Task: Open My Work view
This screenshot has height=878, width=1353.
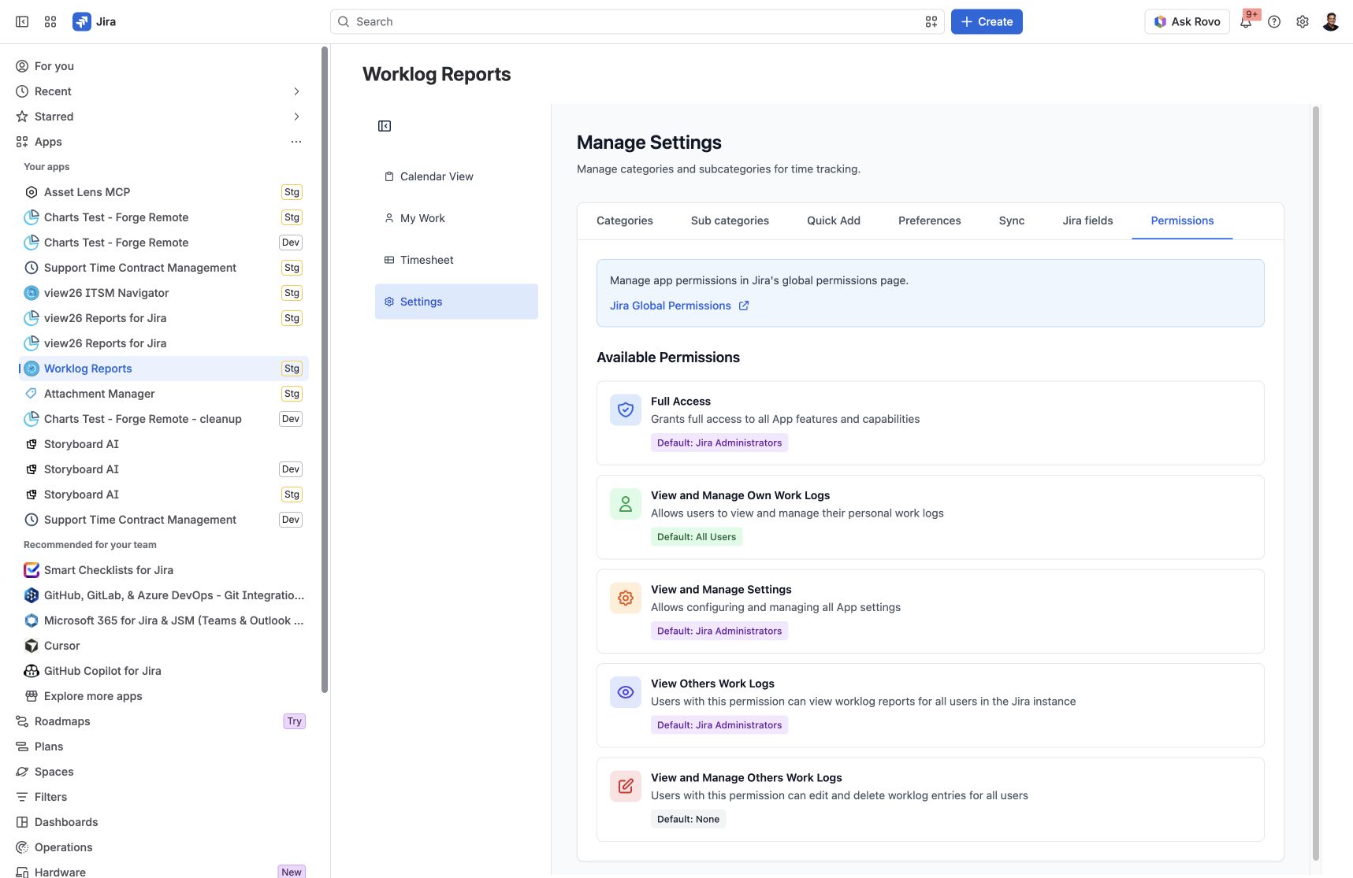Action: (456, 218)
